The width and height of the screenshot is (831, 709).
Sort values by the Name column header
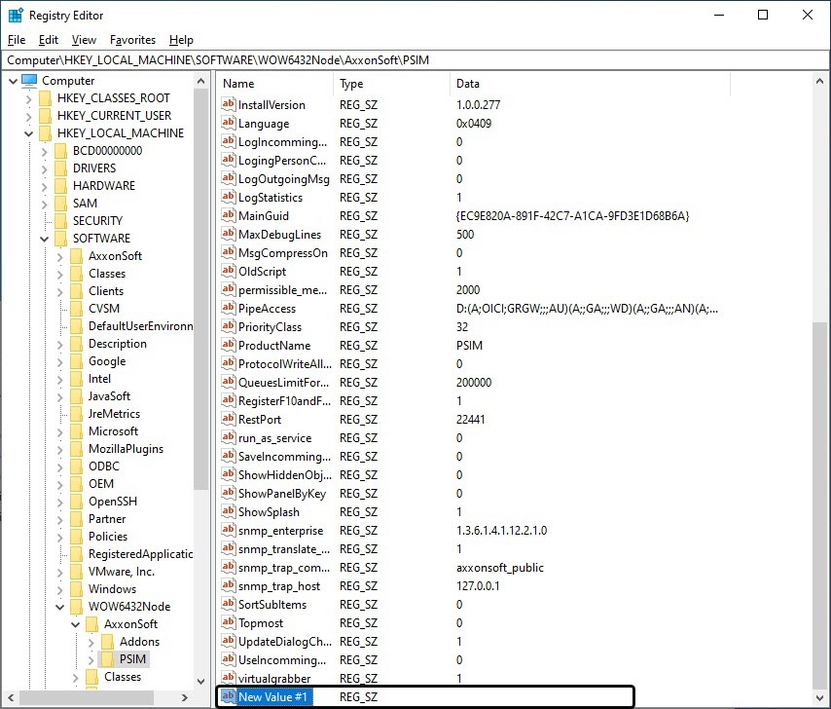274,84
